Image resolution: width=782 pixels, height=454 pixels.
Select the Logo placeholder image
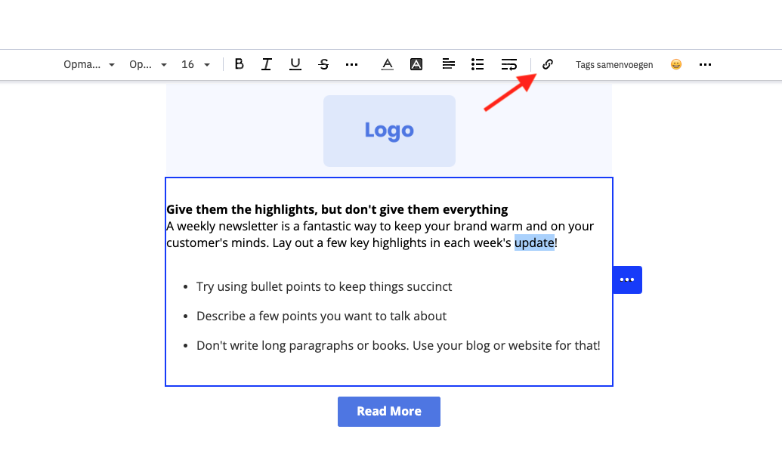pyautogui.click(x=389, y=131)
